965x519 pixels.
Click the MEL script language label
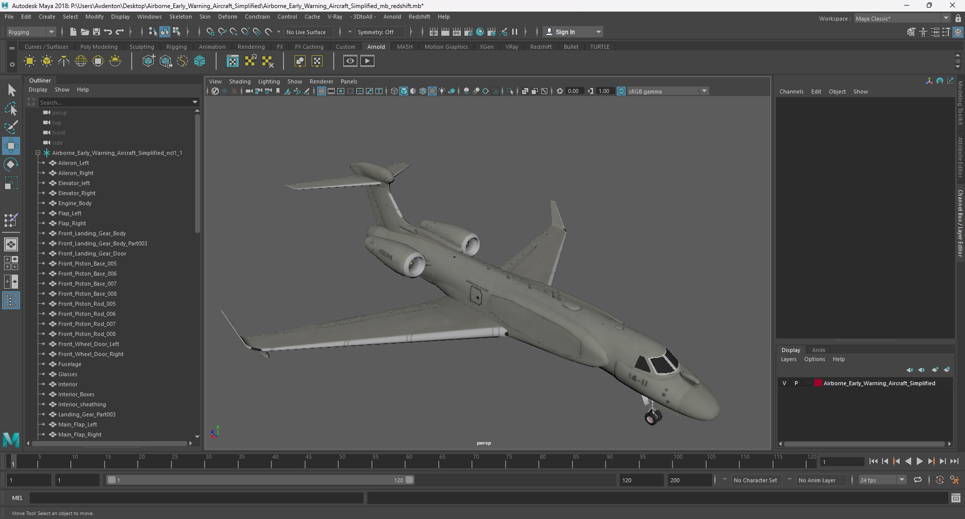pos(18,498)
